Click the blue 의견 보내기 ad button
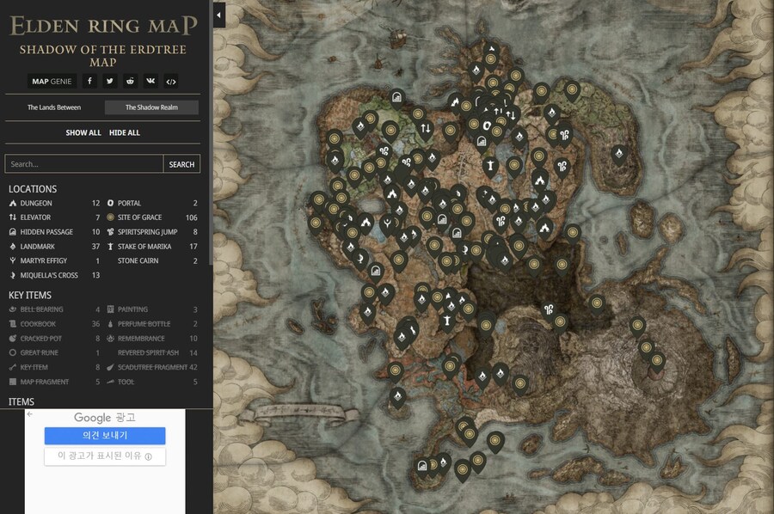The height and width of the screenshot is (514, 774). (x=105, y=436)
